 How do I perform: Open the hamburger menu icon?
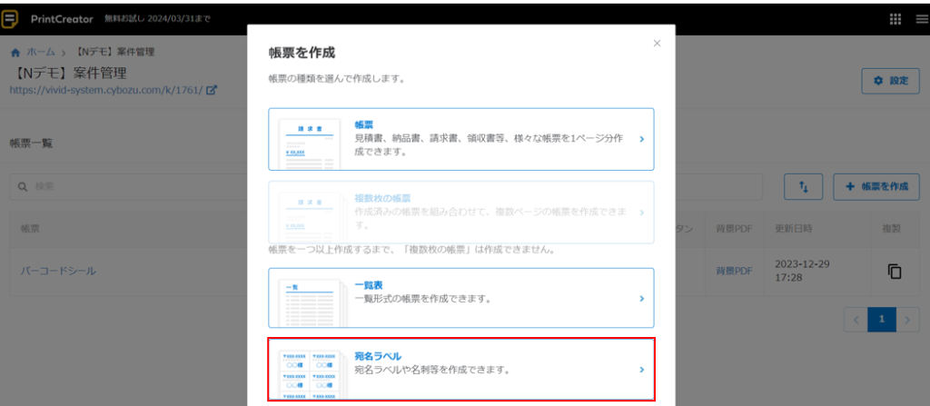[x=921, y=19]
